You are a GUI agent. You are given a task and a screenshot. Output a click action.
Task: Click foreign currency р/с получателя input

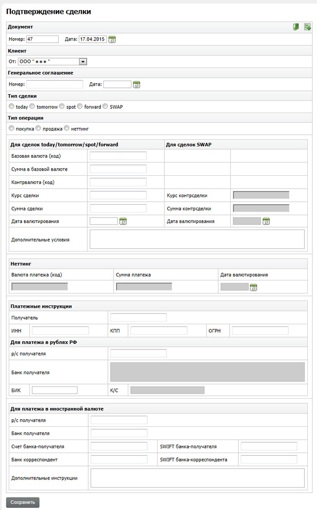click(x=119, y=420)
